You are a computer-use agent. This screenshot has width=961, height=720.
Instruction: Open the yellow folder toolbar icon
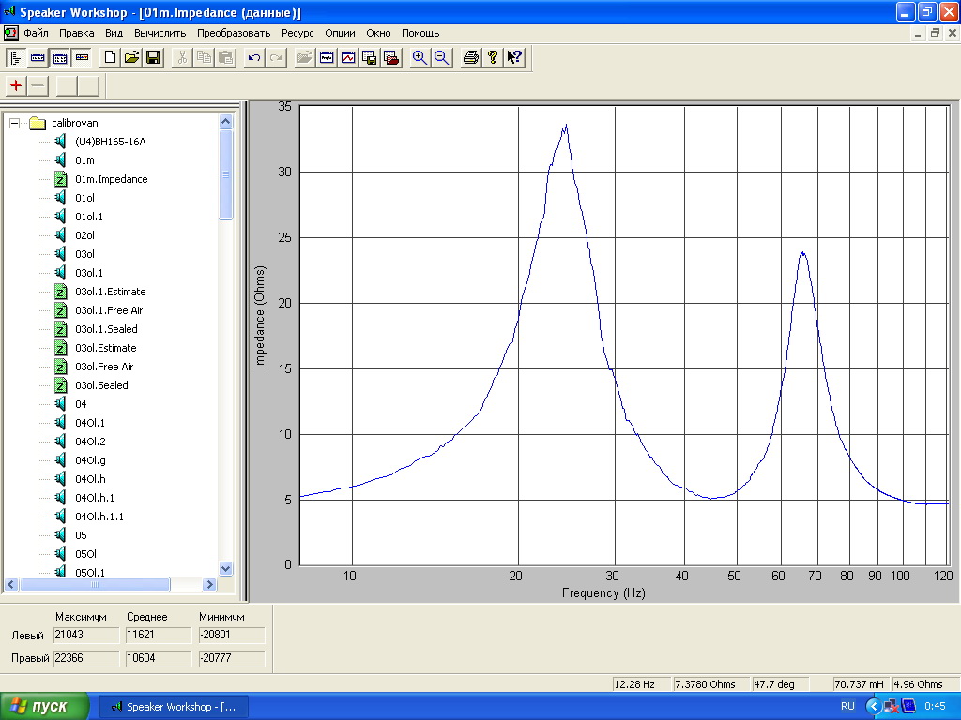131,58
